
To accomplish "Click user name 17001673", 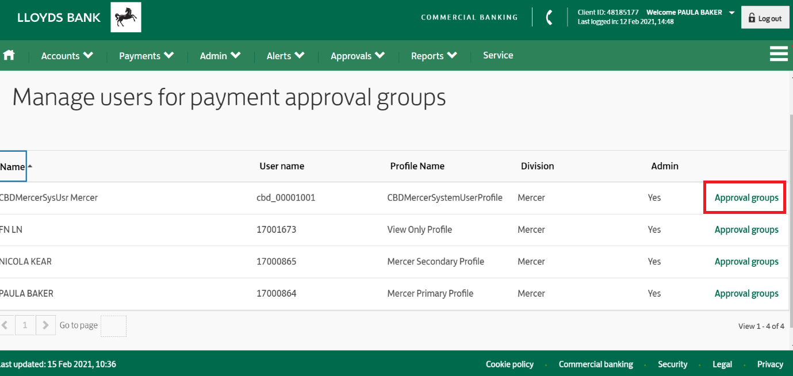I will pos(277,230).
